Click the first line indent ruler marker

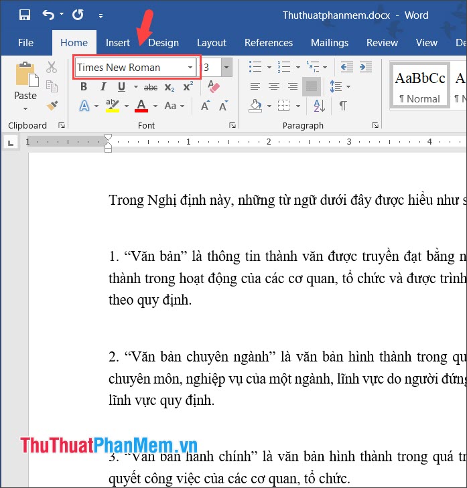[108, 139]
